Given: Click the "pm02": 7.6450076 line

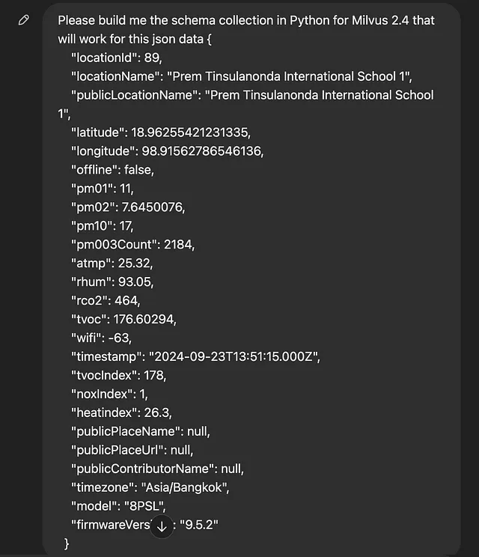Looking at the screenshot, I should pyautogui.click(x=128, y=207).
